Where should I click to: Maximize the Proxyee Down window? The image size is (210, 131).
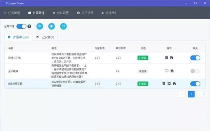pos(195,3)
